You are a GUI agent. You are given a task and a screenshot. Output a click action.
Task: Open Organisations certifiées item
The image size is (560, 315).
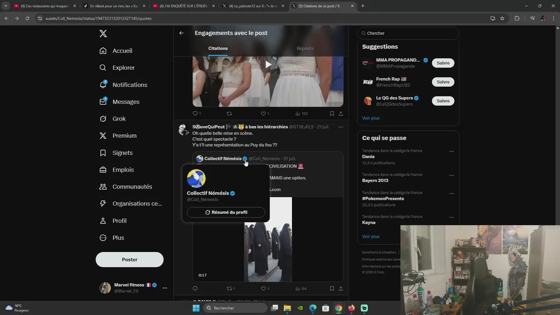[131, 204]
